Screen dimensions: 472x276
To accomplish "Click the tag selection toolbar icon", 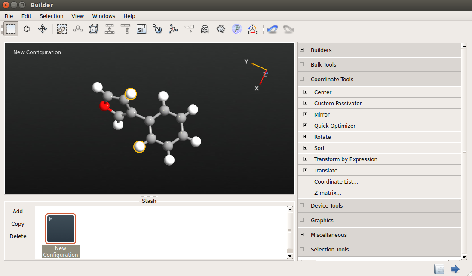I will tap(62, 29).
